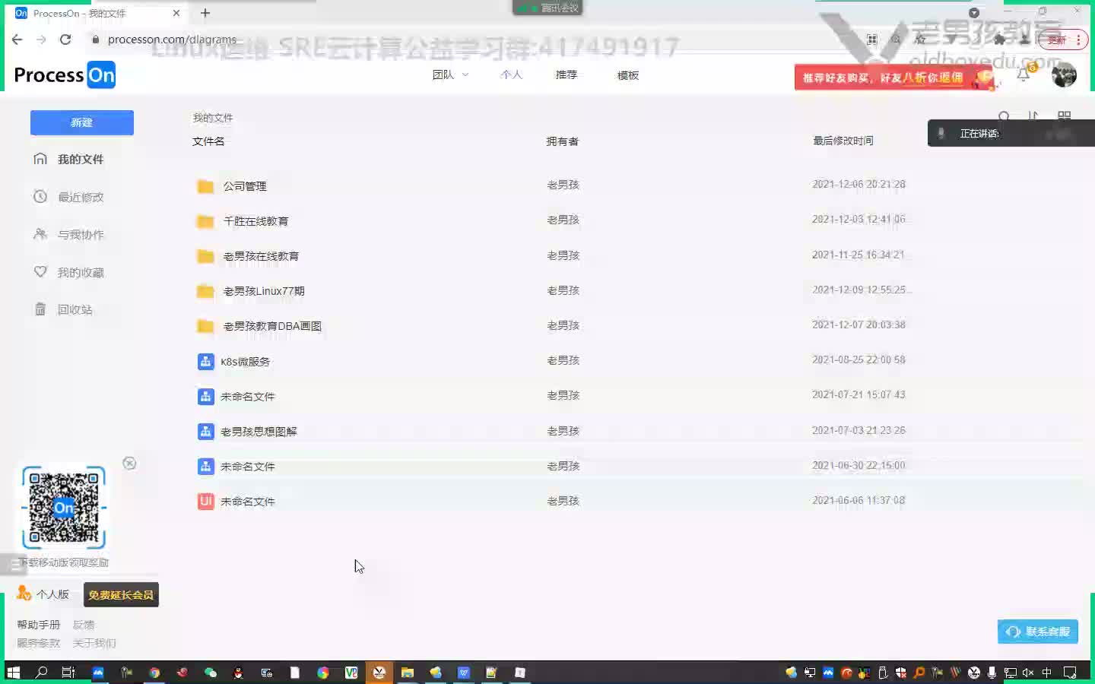Screen dimensions: 1095x684
Task: Click the 免费延长会员 button
Action: (x=121, y=594)
